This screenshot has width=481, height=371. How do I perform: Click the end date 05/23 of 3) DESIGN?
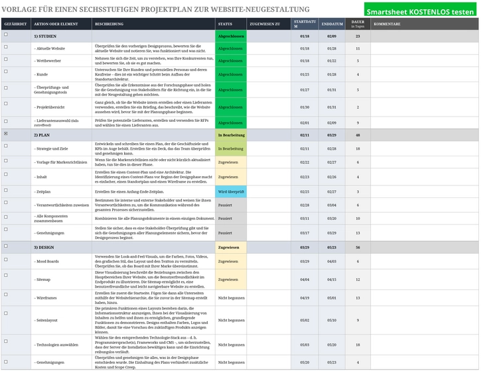point(332,248)
